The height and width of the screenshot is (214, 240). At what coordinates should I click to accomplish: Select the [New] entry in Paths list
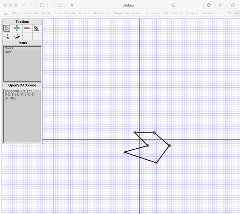9,52
